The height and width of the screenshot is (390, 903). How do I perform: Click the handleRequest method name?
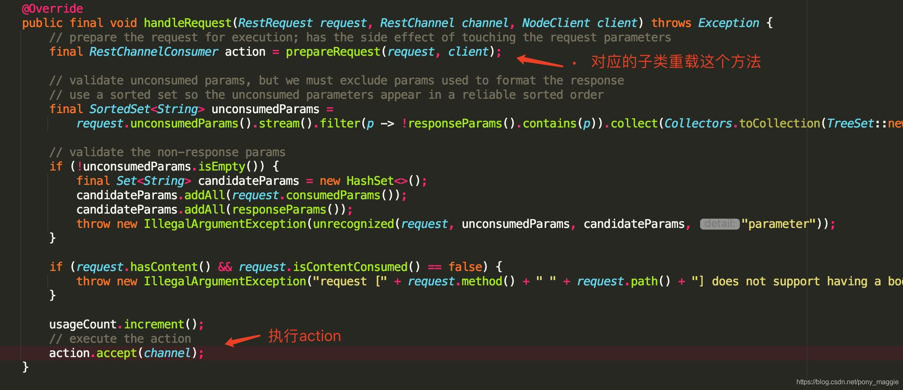click(x=188, y=23)
